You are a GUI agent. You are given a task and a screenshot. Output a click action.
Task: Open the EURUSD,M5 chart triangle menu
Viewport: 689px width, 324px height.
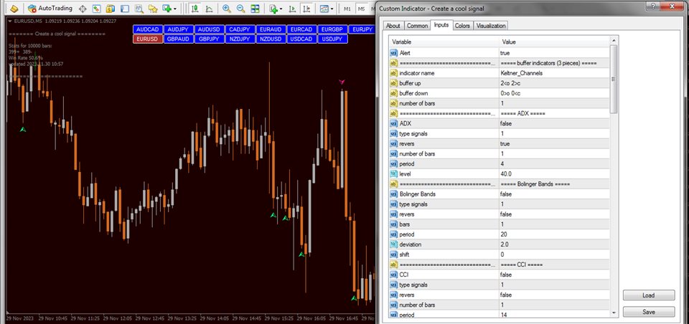[11, 21]
